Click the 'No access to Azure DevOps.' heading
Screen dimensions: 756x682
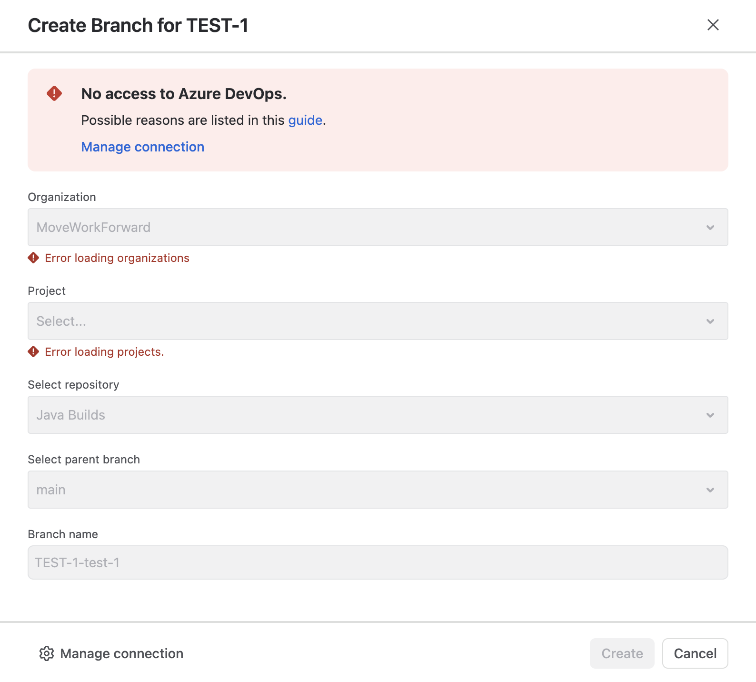tap(184, 94)
